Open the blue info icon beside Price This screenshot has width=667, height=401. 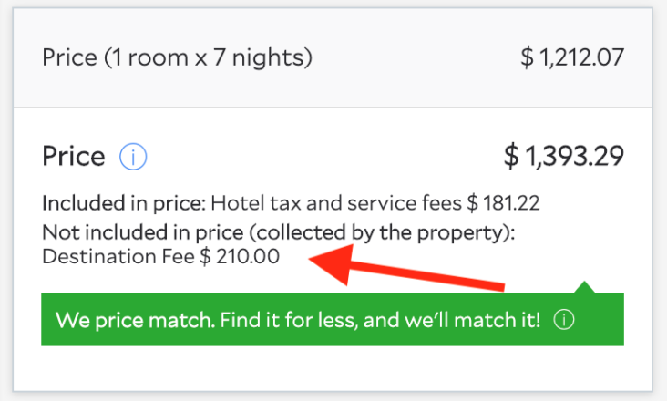coord(133,157)
